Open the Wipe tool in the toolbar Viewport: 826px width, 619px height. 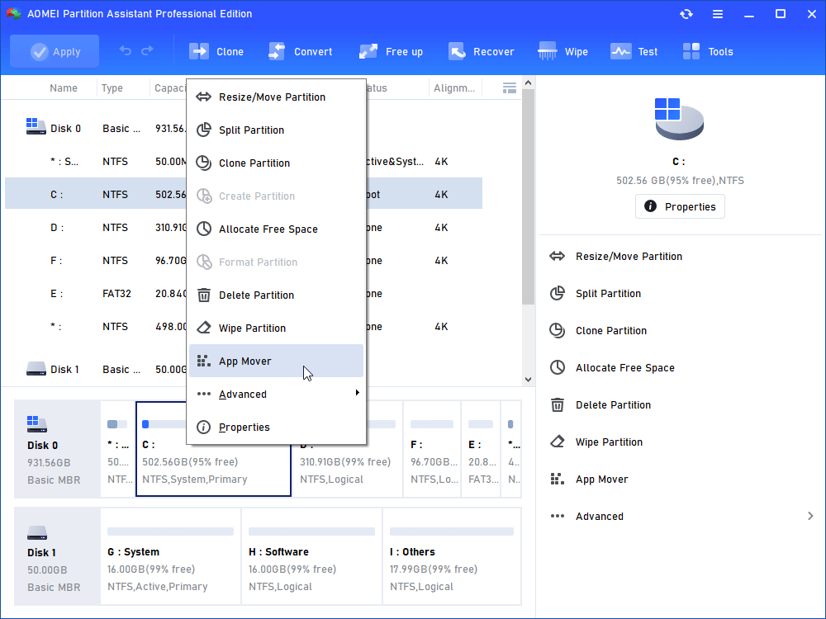click(x=563, y=51)
